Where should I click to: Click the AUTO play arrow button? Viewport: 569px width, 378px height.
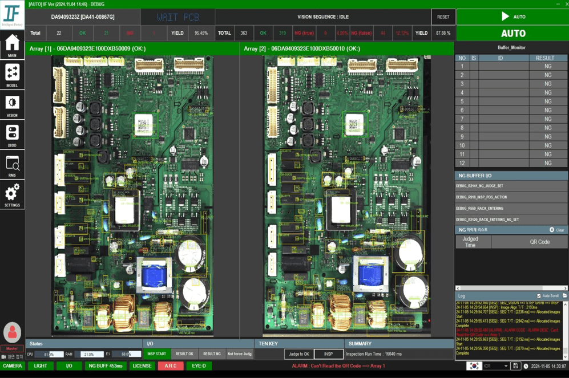click(x=512, y=17)
